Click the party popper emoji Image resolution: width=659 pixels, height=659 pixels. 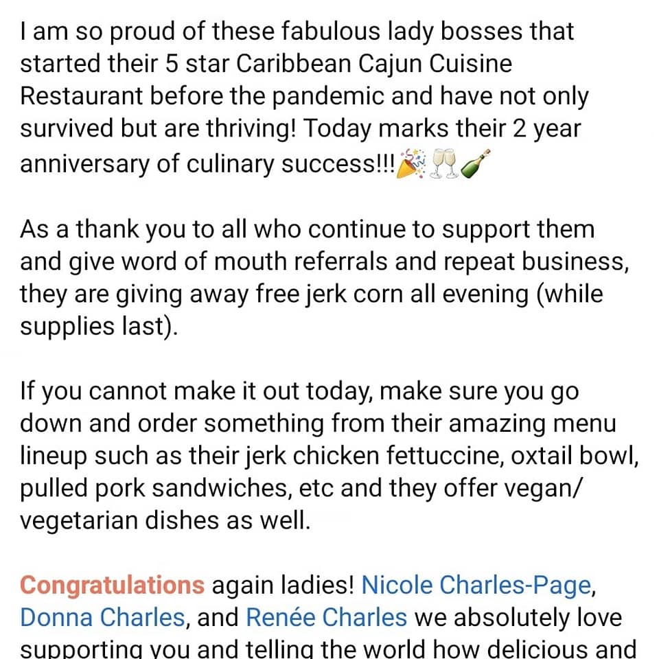point(411,163)
